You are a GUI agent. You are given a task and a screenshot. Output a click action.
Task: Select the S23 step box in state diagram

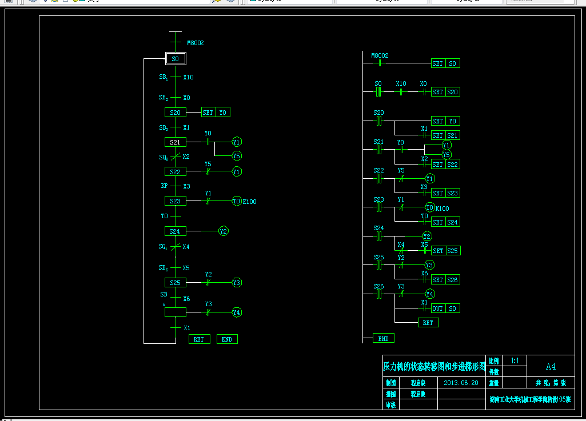176,201
